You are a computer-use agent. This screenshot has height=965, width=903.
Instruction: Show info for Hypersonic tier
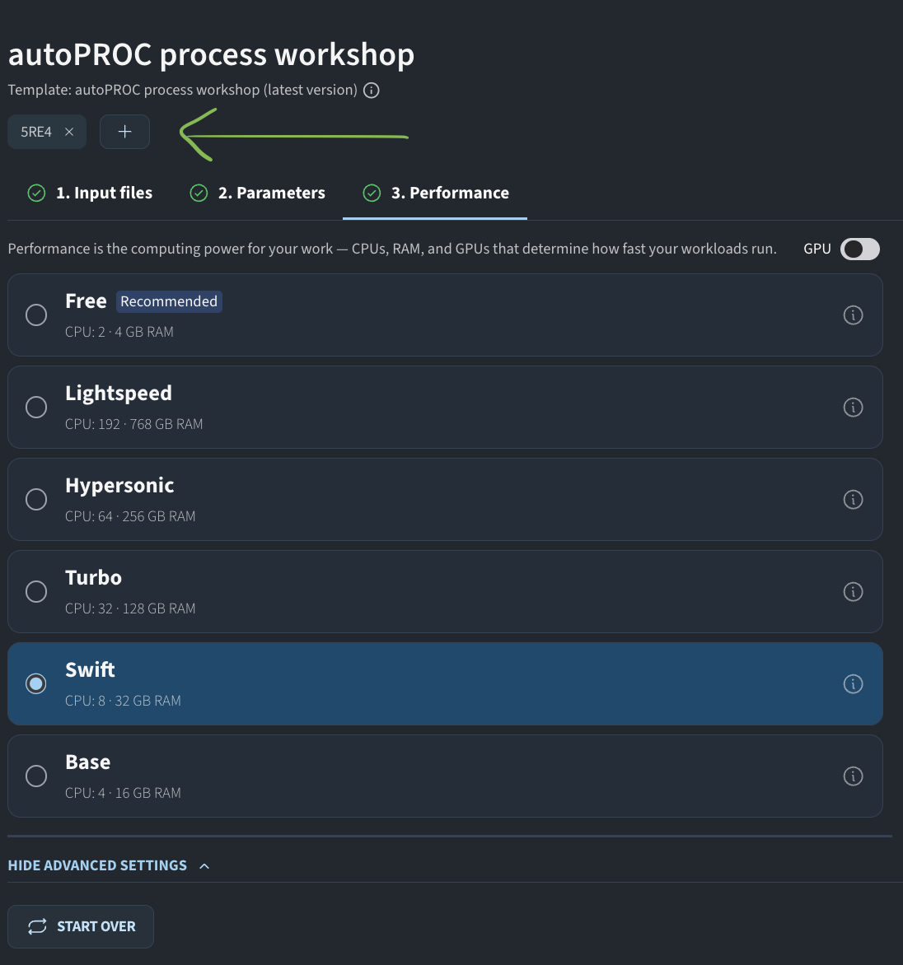(x=853, y=500)
